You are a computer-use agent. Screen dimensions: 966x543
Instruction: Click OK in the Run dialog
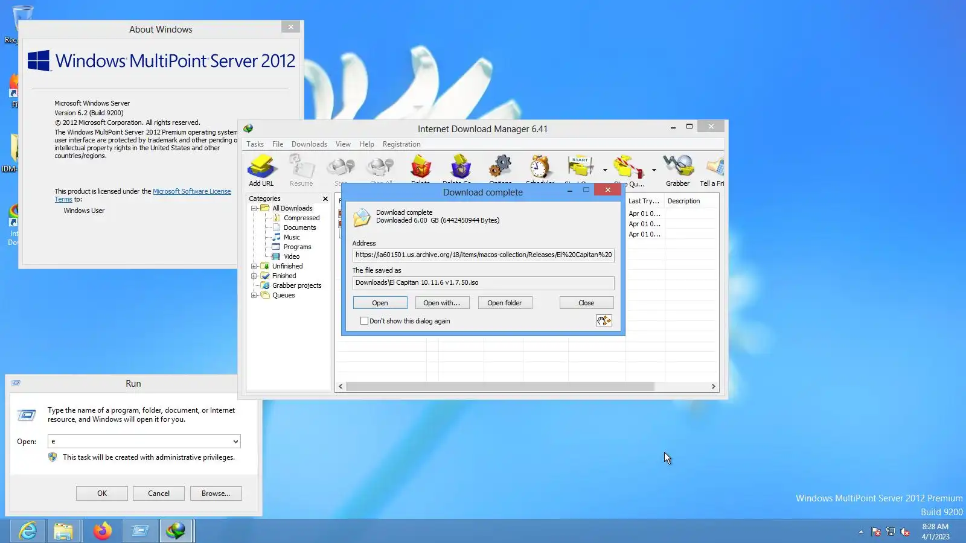click(x=102, y=494)
